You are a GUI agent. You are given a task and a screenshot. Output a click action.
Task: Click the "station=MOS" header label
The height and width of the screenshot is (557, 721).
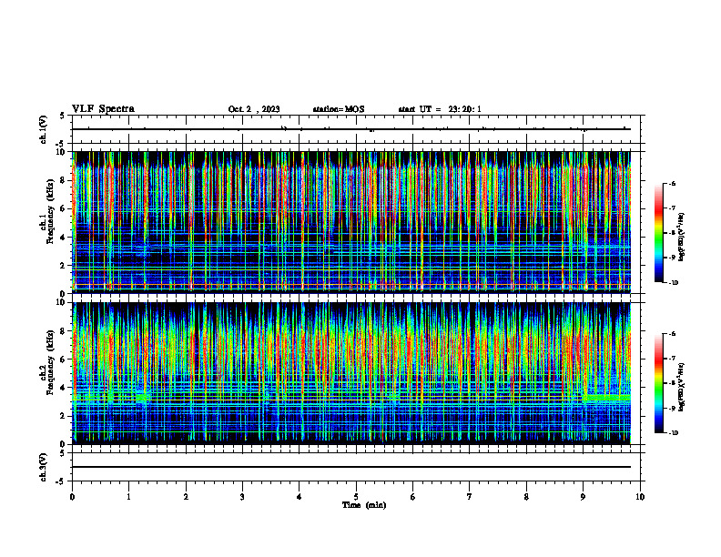click(339, 109)
